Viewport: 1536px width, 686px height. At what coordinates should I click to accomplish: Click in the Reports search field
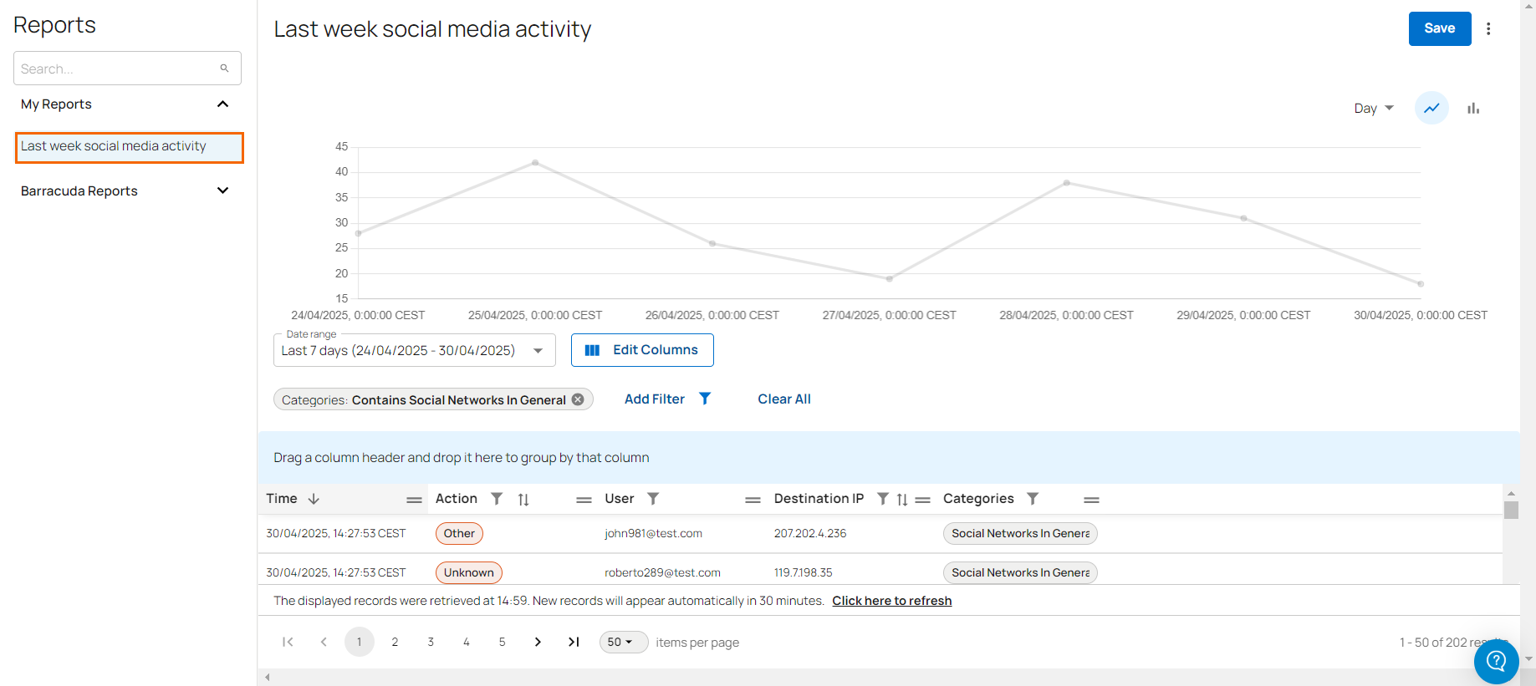[x=117, y=69]
